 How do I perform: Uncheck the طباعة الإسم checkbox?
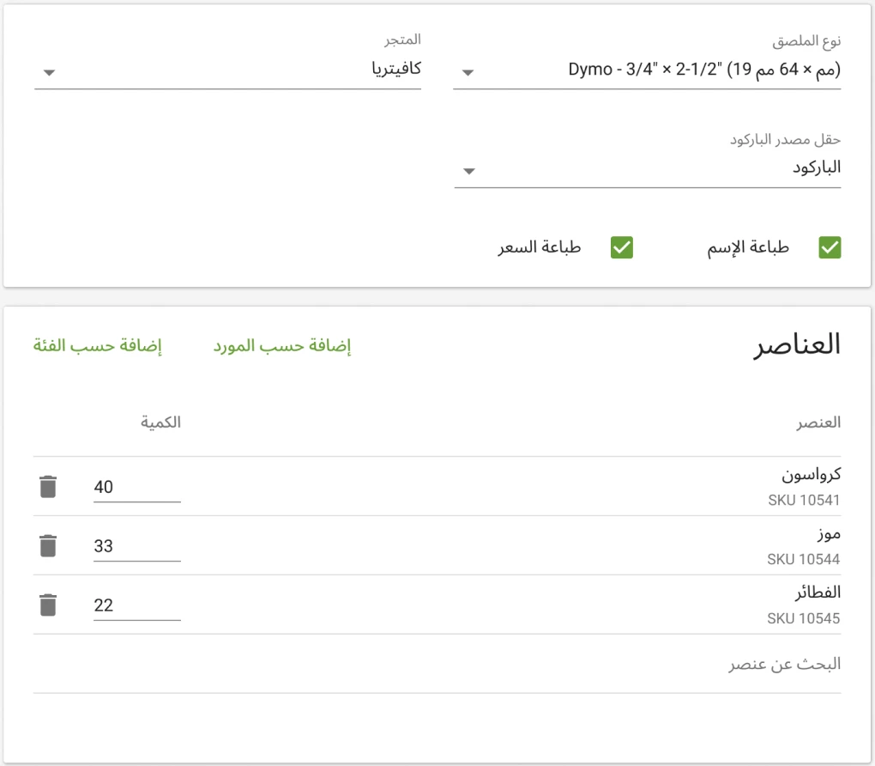click(829, 247)
